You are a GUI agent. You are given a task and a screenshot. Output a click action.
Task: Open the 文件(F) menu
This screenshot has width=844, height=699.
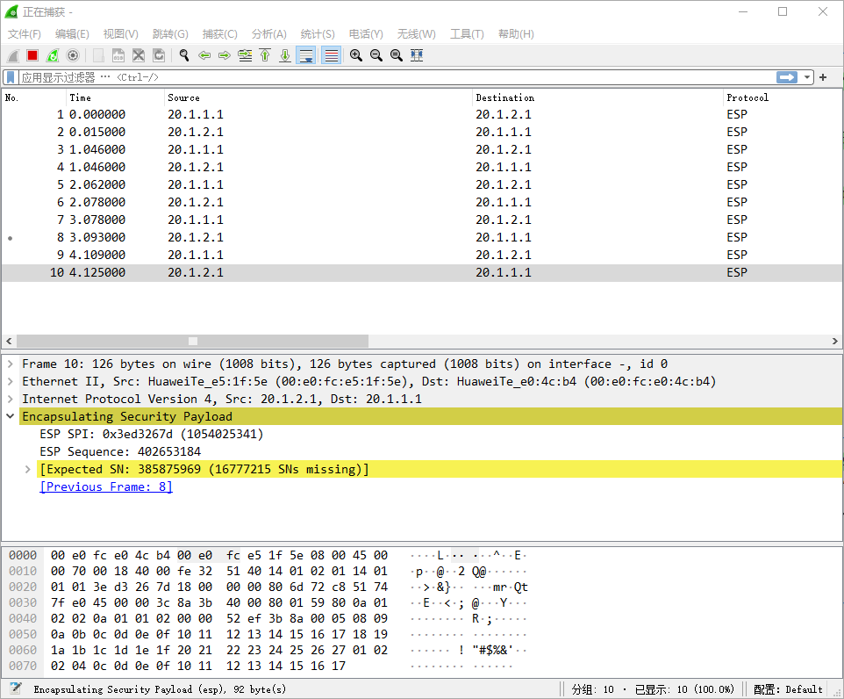[x=25, y=34]
